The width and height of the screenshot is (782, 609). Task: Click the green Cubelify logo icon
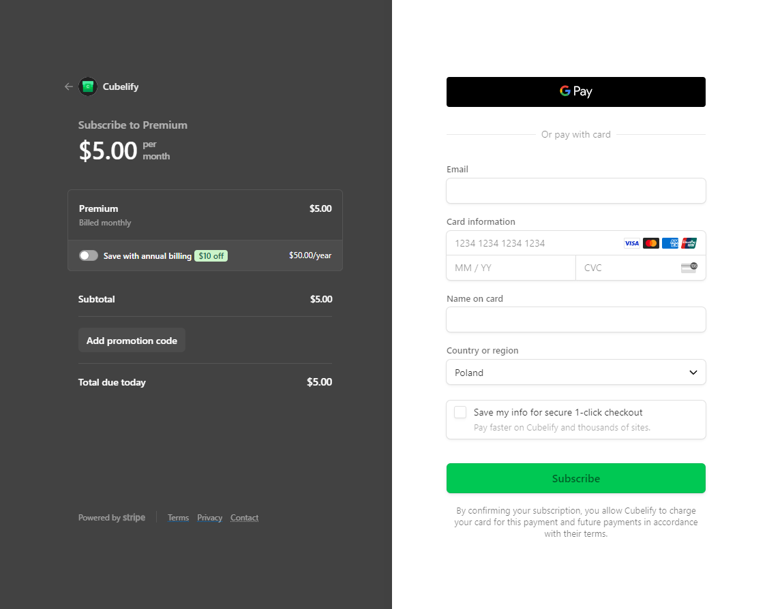88,87
